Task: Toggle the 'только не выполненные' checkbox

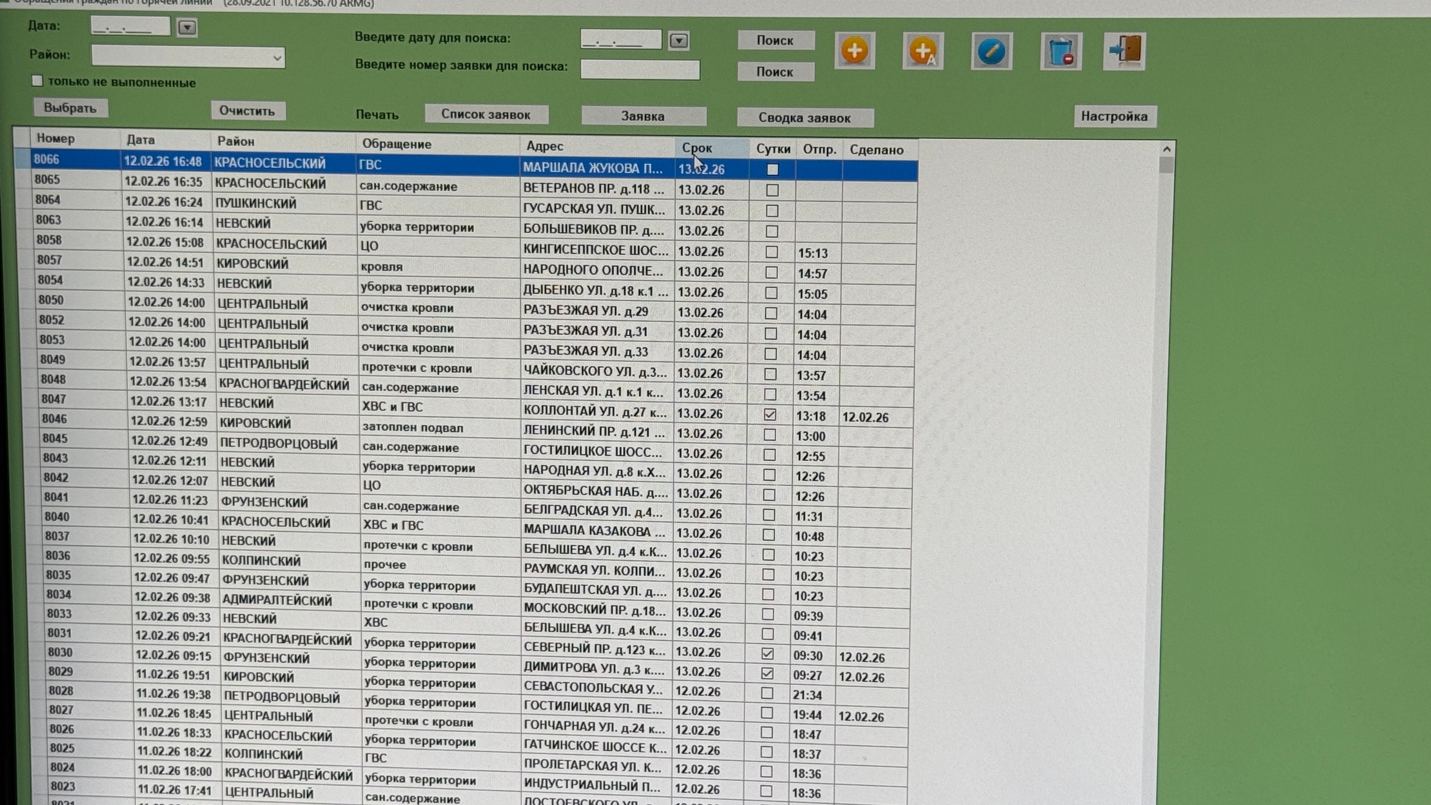Action: coord(37,81)
